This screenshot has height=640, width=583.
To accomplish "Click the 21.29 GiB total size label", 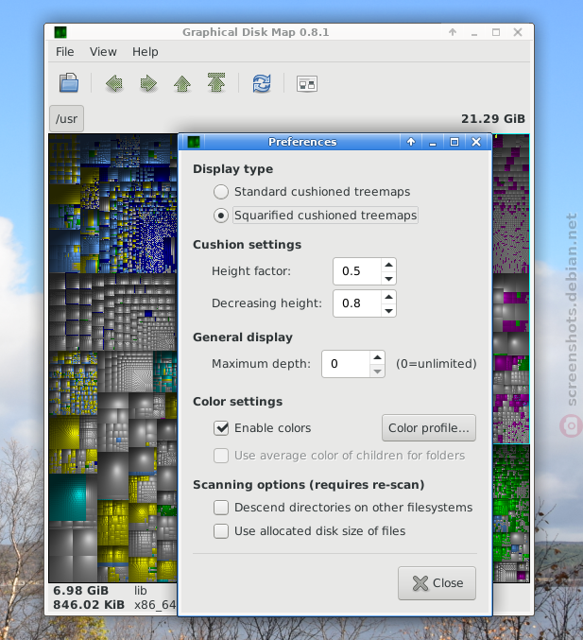I will pos(493,119).
